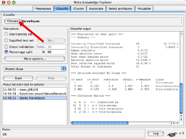The image size is (186, 139).
Task: Click the Log button
Action: (156, 133)
